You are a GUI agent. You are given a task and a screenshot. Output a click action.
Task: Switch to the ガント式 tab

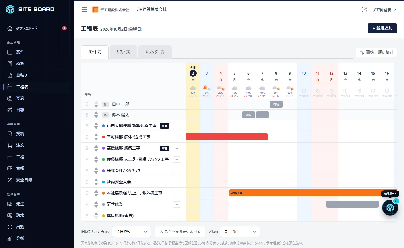[x=95, y=52]
